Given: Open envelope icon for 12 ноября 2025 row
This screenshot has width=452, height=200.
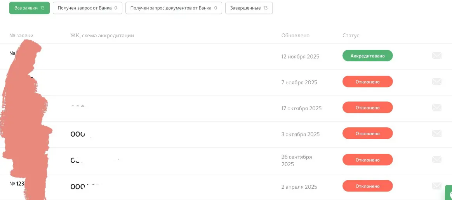Looking at the screenshot, I should [x=437, y=56].
